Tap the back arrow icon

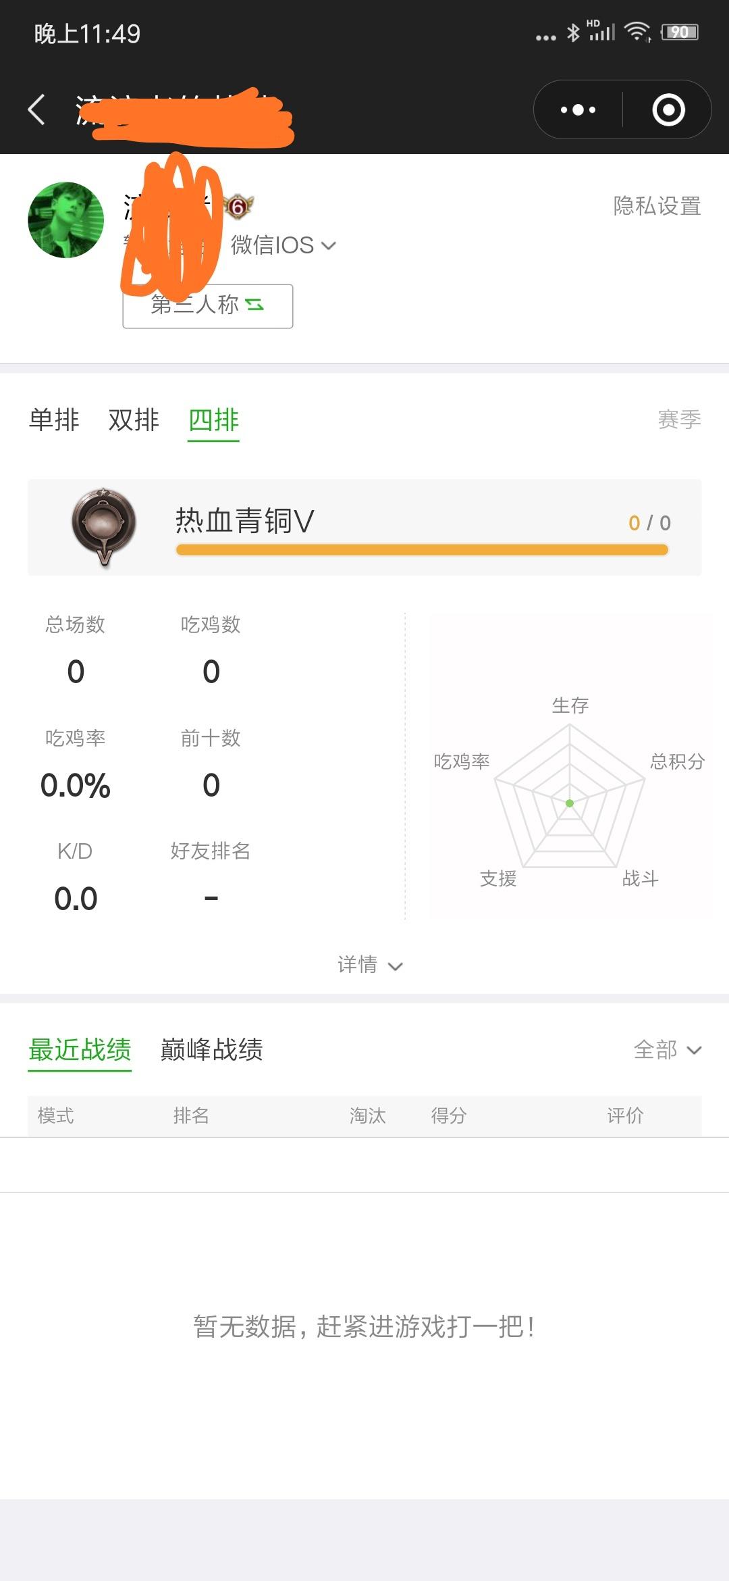[x=36, y=109]
